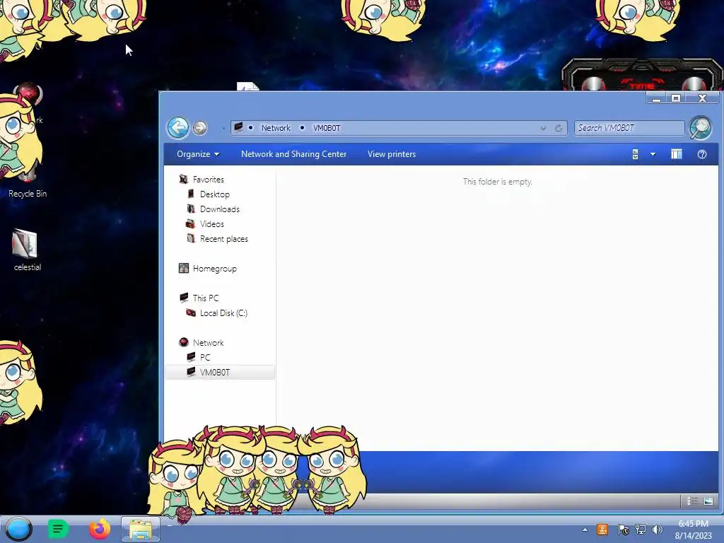Open the view options dropdown arrow
724x543 pixels.
(x=653, y=154)
